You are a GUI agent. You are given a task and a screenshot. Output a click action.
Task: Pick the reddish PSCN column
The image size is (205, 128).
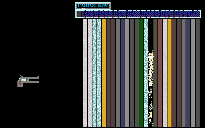160,73
